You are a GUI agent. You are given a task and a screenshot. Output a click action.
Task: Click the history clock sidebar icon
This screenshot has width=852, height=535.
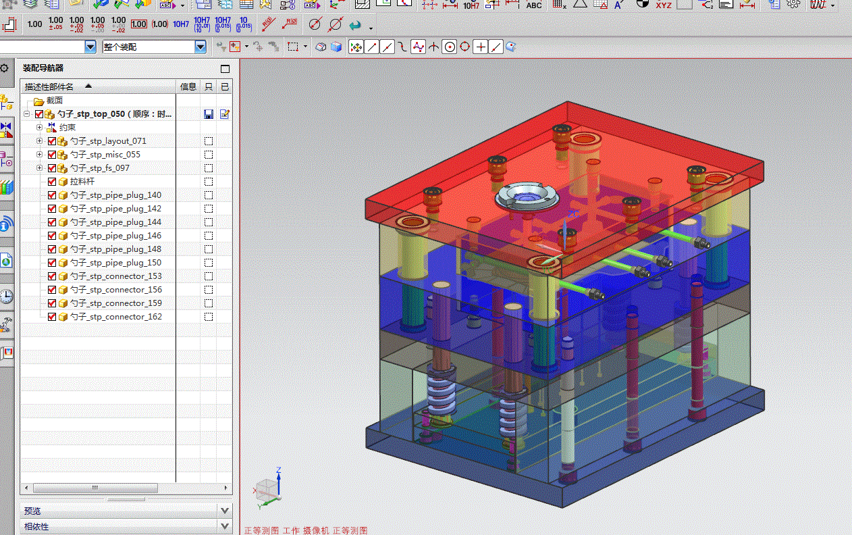6,296
